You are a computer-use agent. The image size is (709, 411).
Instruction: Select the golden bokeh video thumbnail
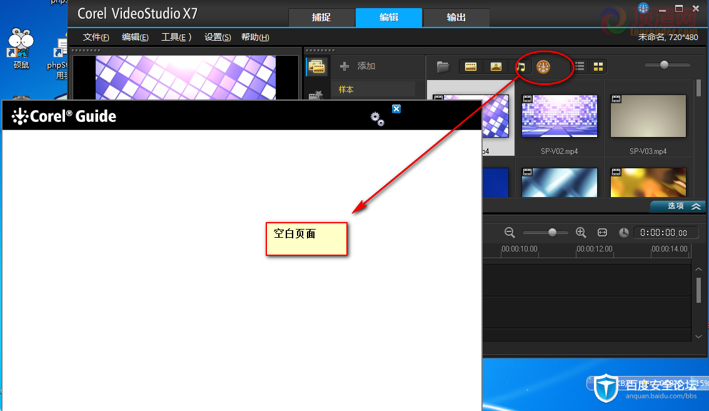click(648, 183)
